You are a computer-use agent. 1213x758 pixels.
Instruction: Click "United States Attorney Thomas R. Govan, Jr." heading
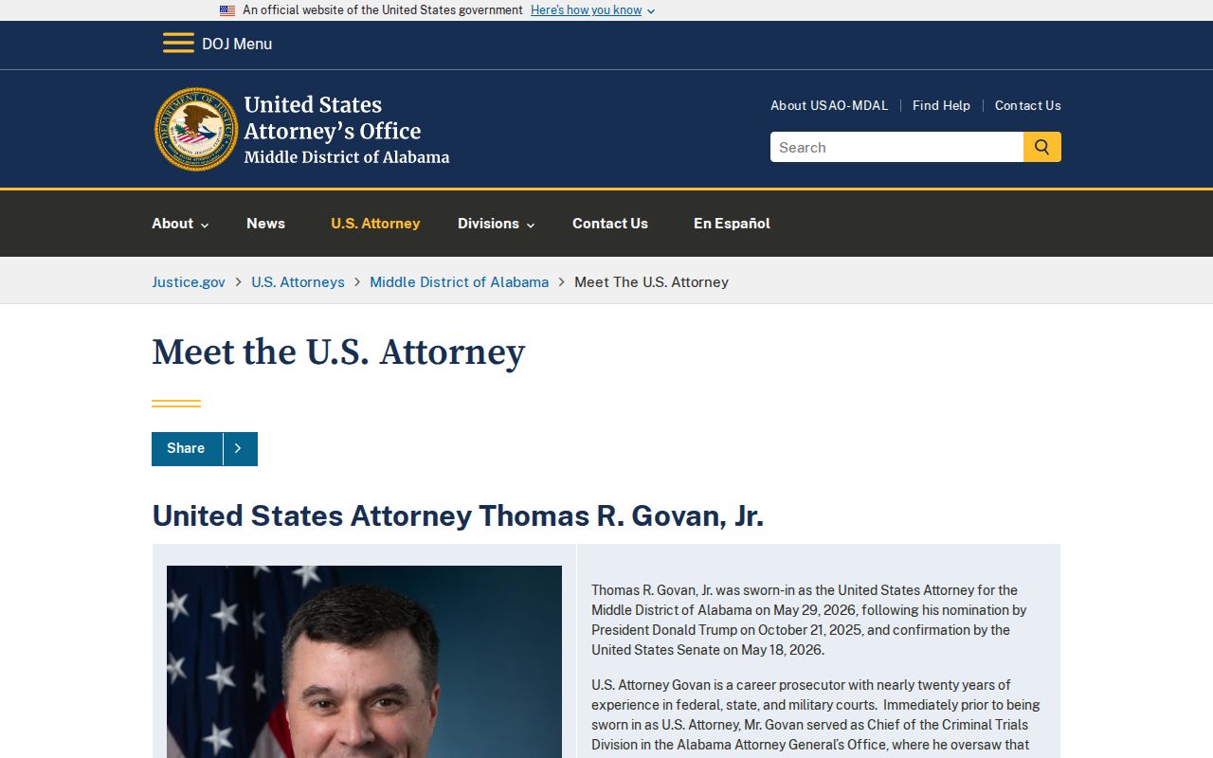pyautogui.click(x=458, y=515)
